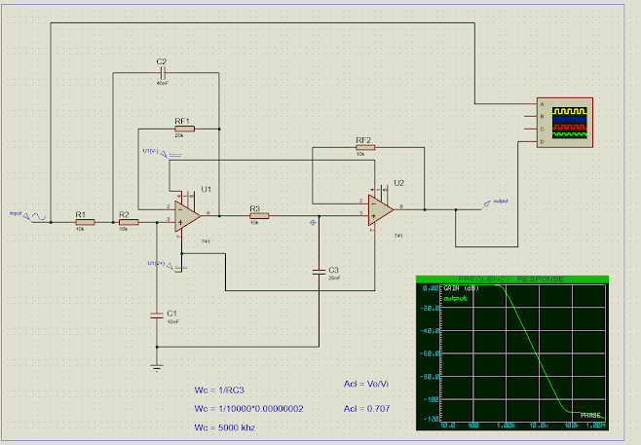The width and height of the screenshot is (641, 445).
Task: Click oscilloscope channel A pin
Action: [530, 104]
